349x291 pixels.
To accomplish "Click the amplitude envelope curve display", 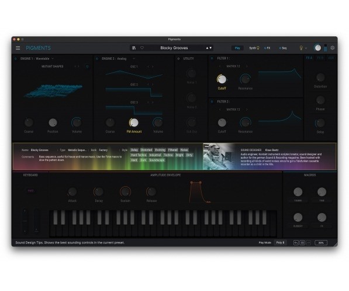I will pos(200,192).
